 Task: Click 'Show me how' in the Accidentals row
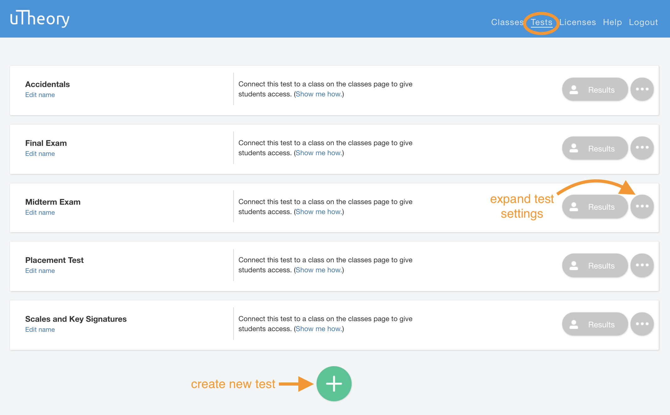click(319, 94)
